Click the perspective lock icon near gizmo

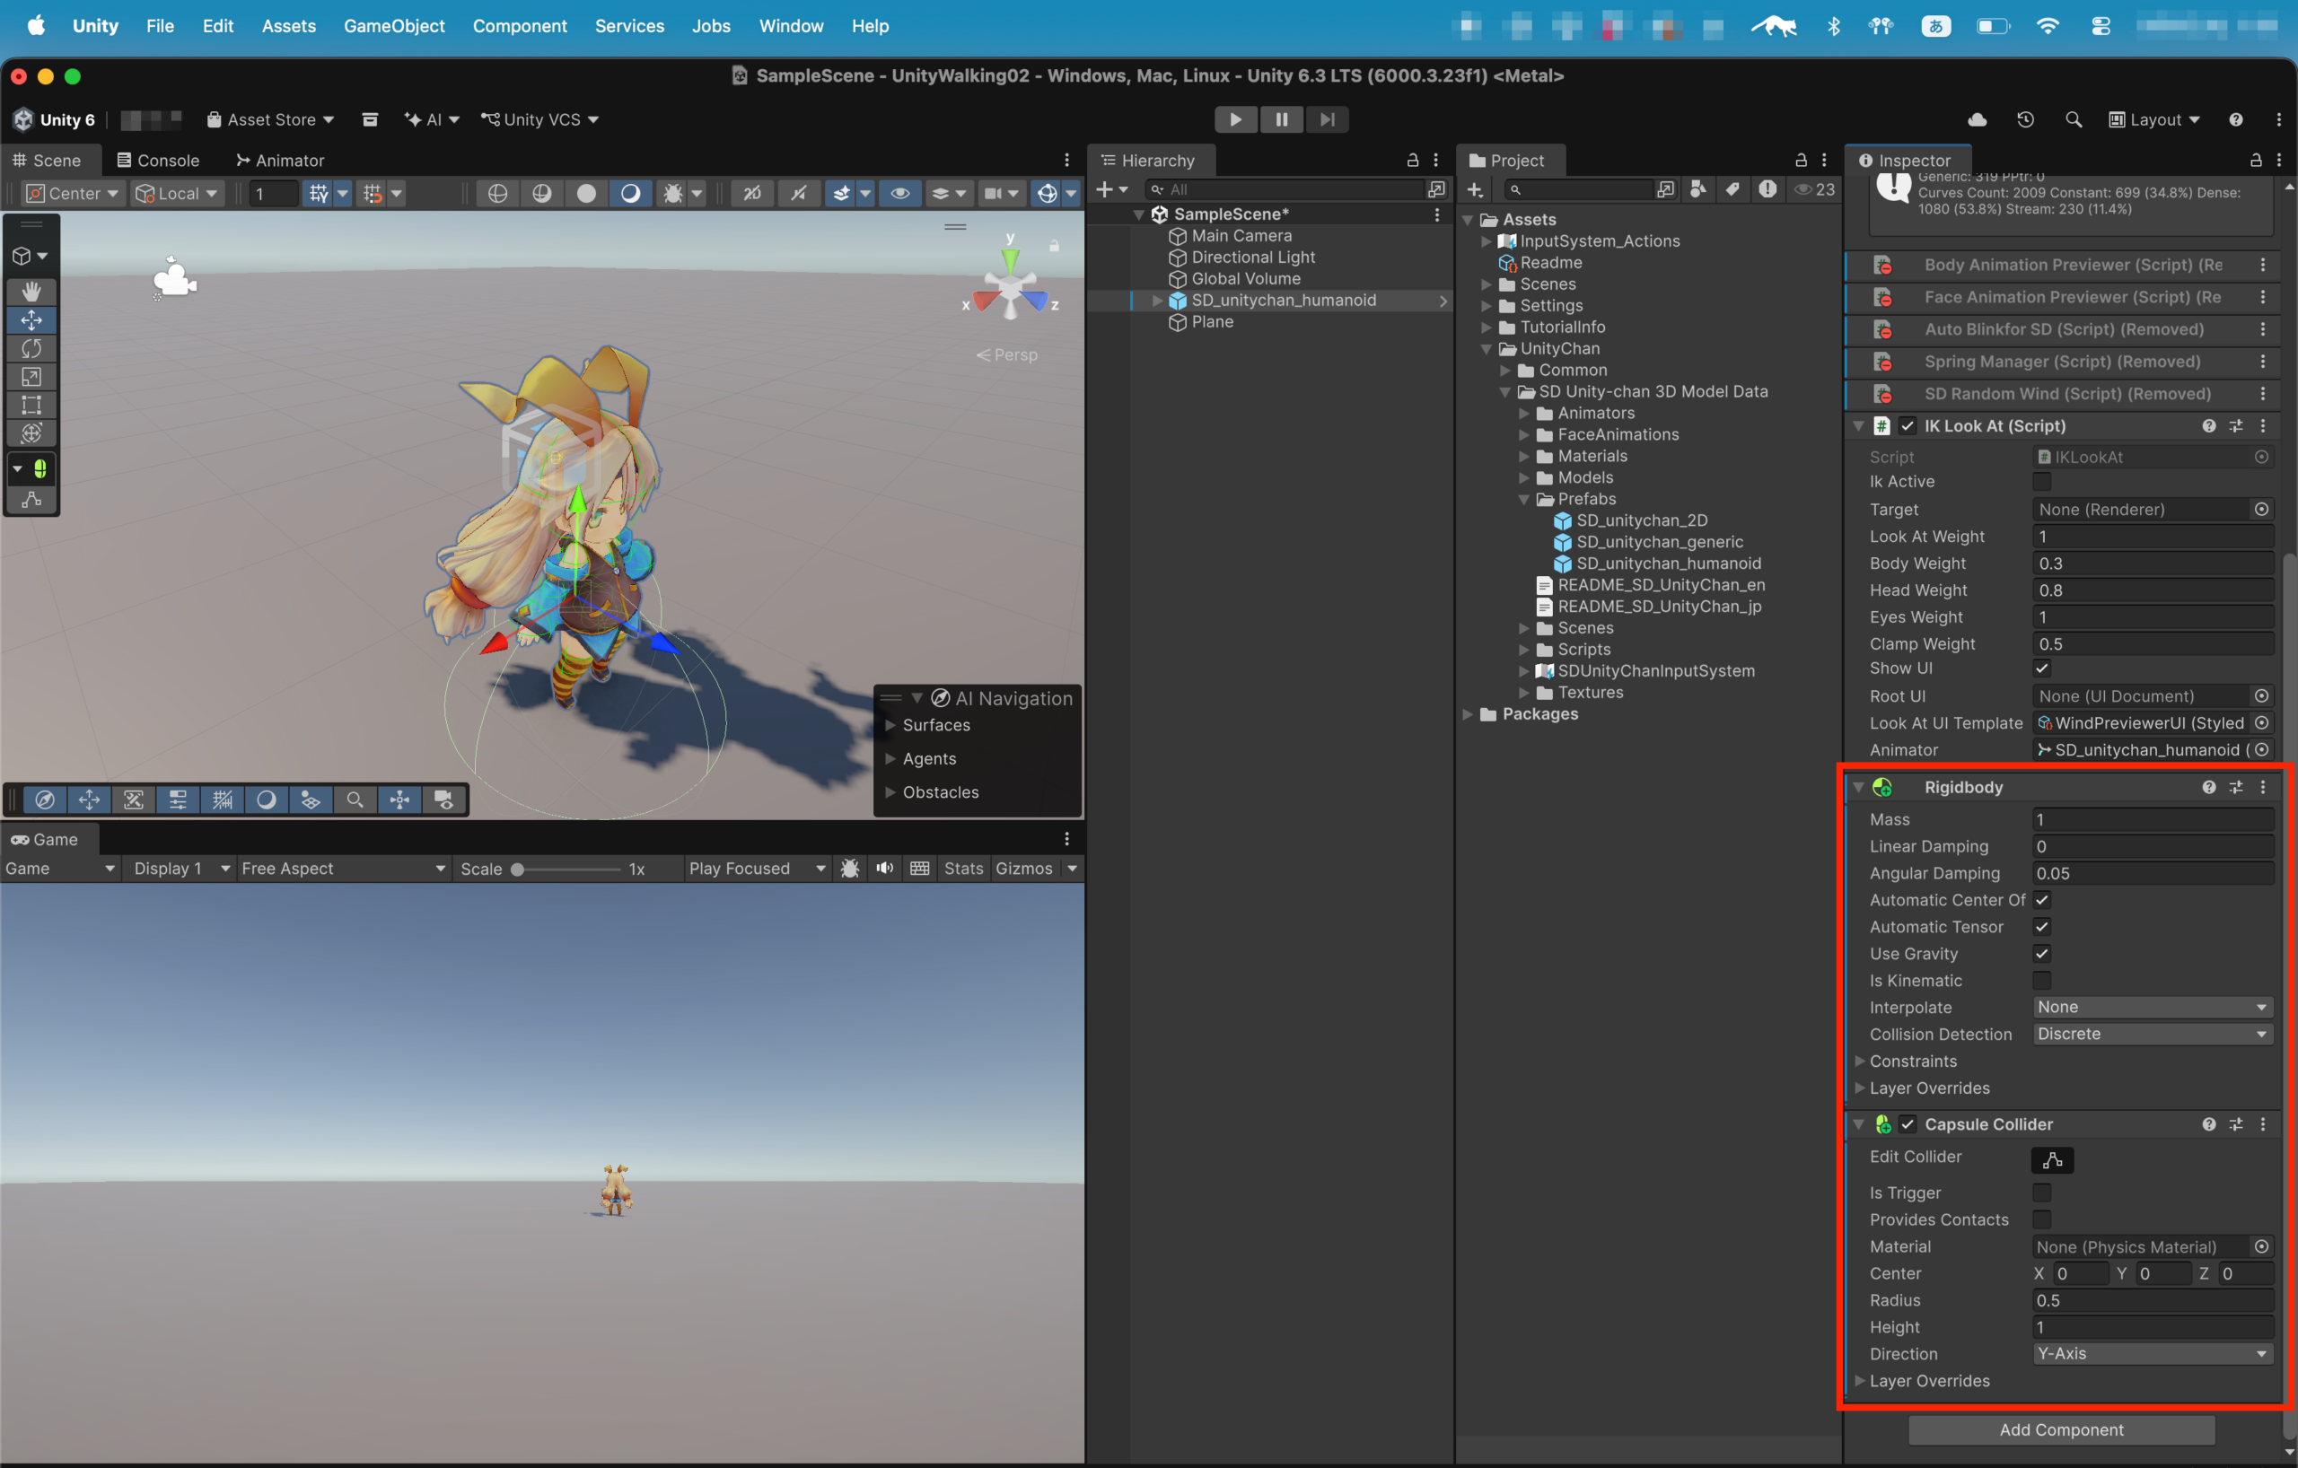[x=1055, y=246]
